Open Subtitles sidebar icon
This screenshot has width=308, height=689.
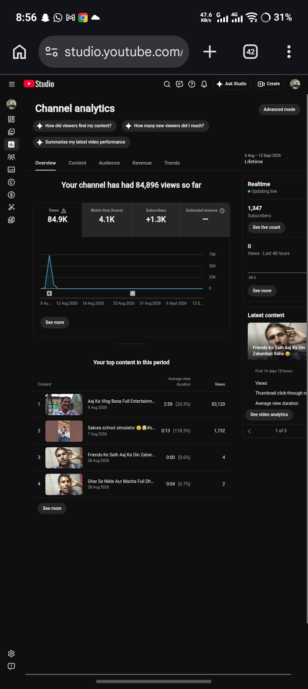[x=12, y=170]
